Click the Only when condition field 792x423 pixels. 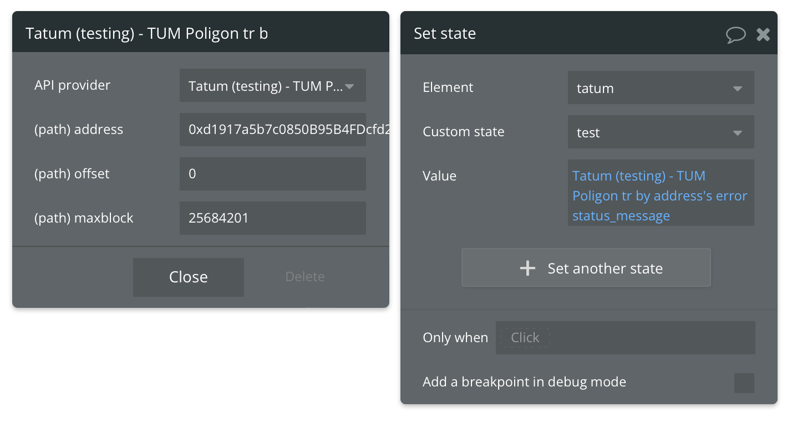(625, 338)
